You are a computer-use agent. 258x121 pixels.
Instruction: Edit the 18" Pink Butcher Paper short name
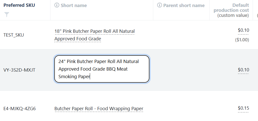95,35
